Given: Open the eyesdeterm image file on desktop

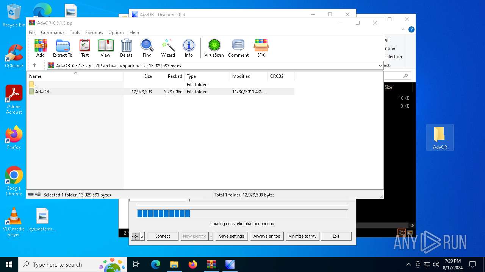Looking at the screenshot, I should (x=42, y=219).
